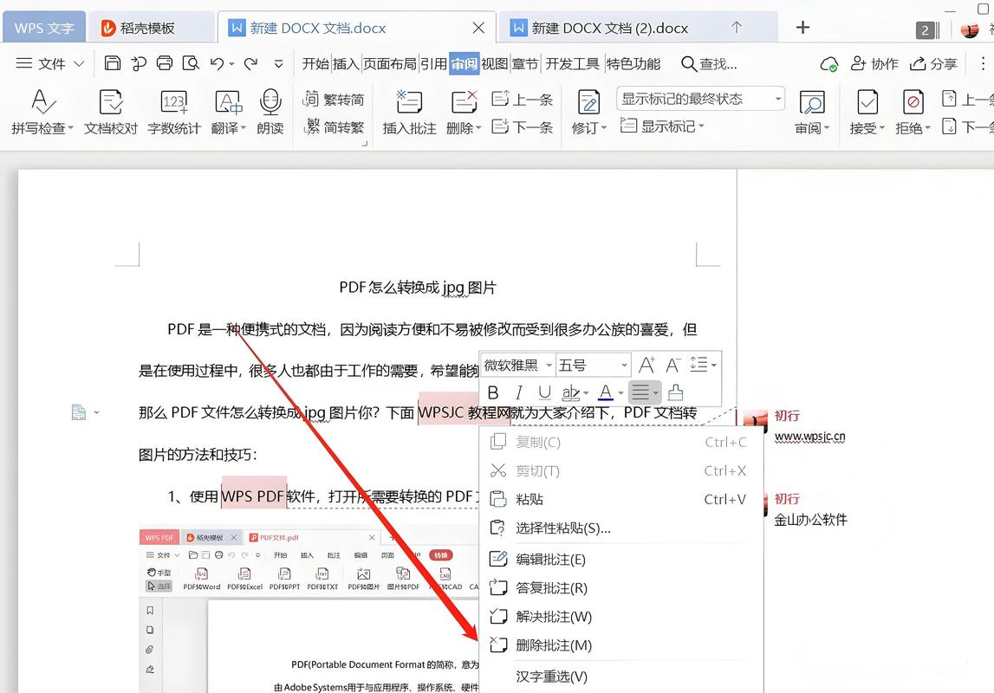Click the 协作 collaboration button
This screenshot has width=994, height=693.
point(874,63)
